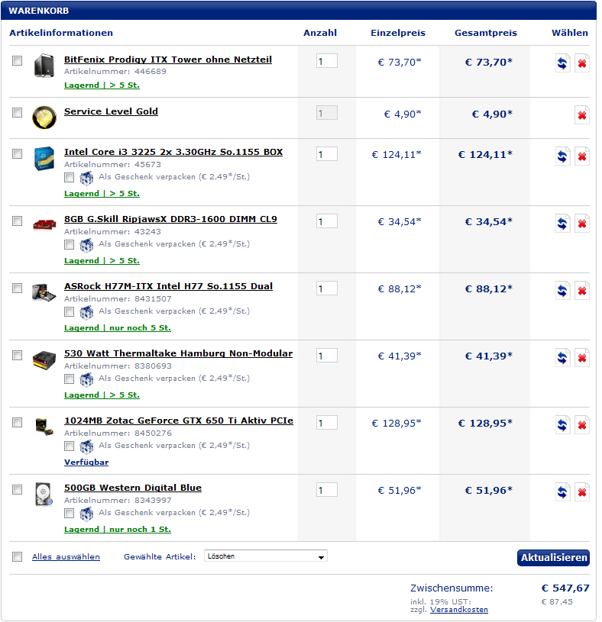
Task: Open ASRock H77M-ITX product link
Action: pos(168,286)
